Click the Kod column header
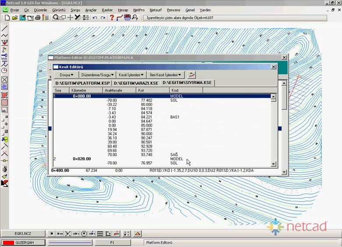The height and width of the screenshot is (247, 342). pyautogui.click(x=186, y=90)
